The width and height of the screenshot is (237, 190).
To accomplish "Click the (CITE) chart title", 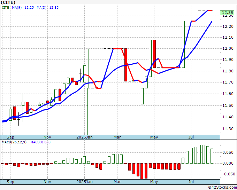I will click(x=8, y=2).
